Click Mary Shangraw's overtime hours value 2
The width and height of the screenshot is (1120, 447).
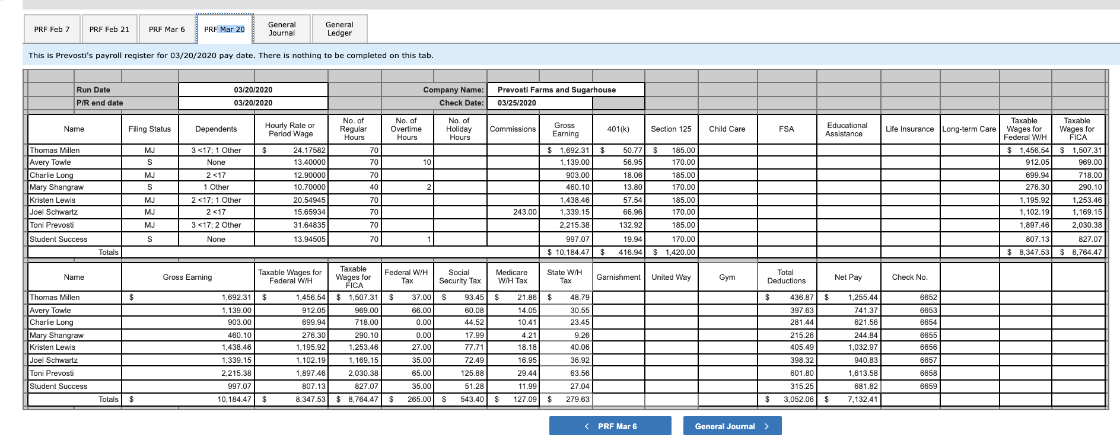click(x=407, y=187)
